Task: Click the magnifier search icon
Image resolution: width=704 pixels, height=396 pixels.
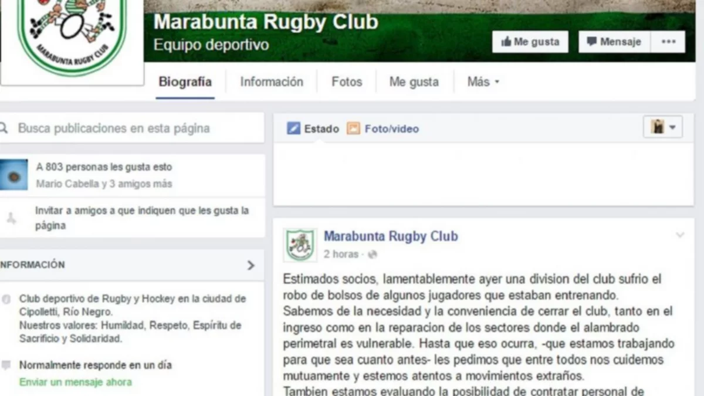Action: [x=4, y=128]
